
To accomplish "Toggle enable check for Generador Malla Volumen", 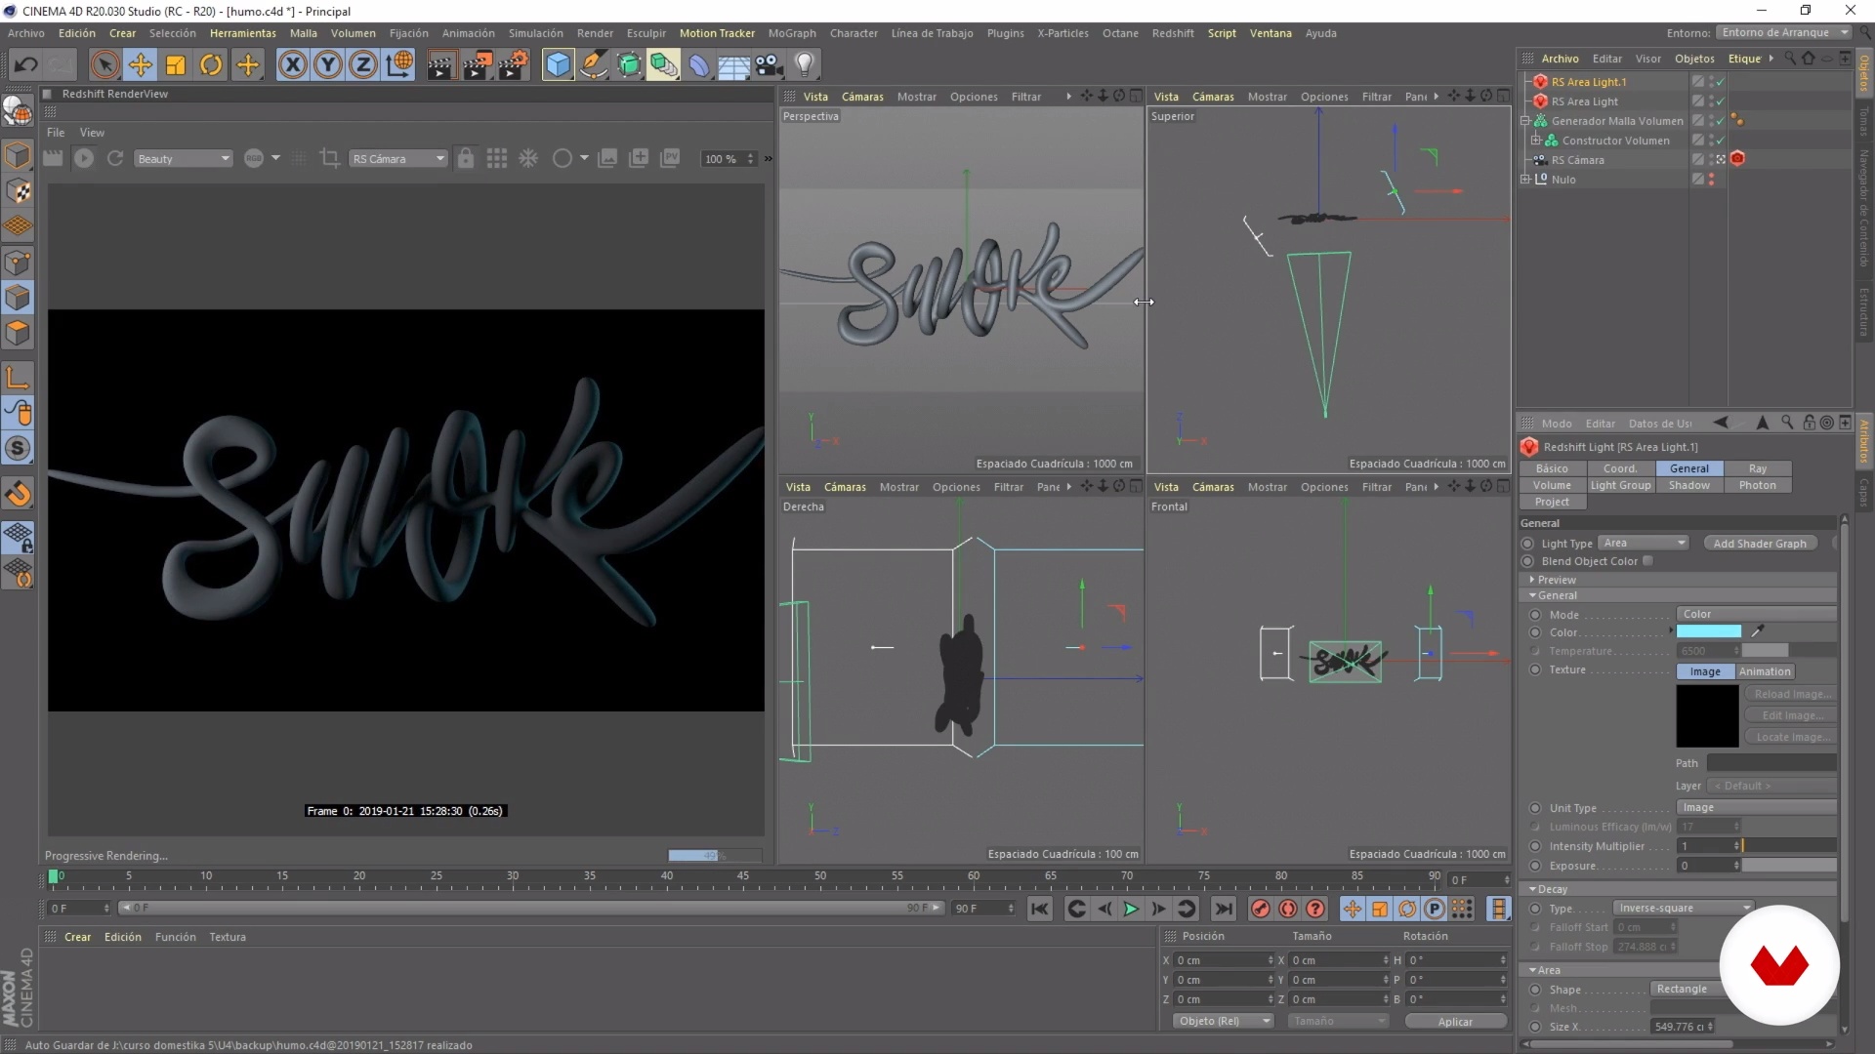I will pos(1720,121).
